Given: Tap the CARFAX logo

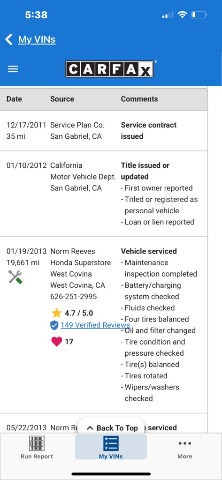Looking at the screenshot, I should (109, 69).
